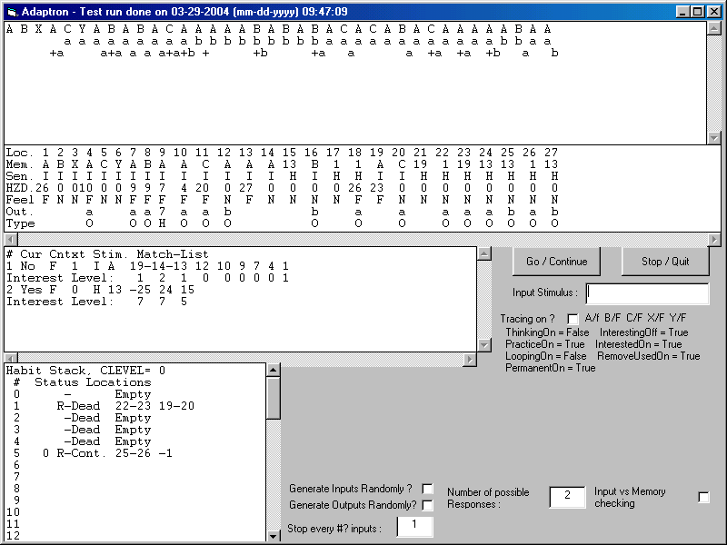Click the C/F tracing label
The height and width of the screenshot is (545, 727).
point(634,318)
